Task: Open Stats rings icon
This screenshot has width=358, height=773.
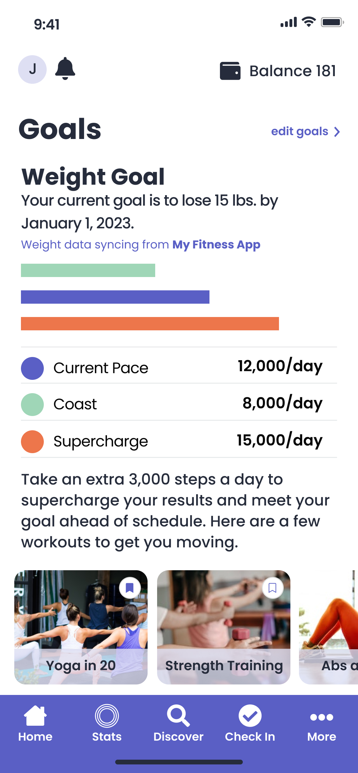Action: pyautogui.click(x=107, y=716)
